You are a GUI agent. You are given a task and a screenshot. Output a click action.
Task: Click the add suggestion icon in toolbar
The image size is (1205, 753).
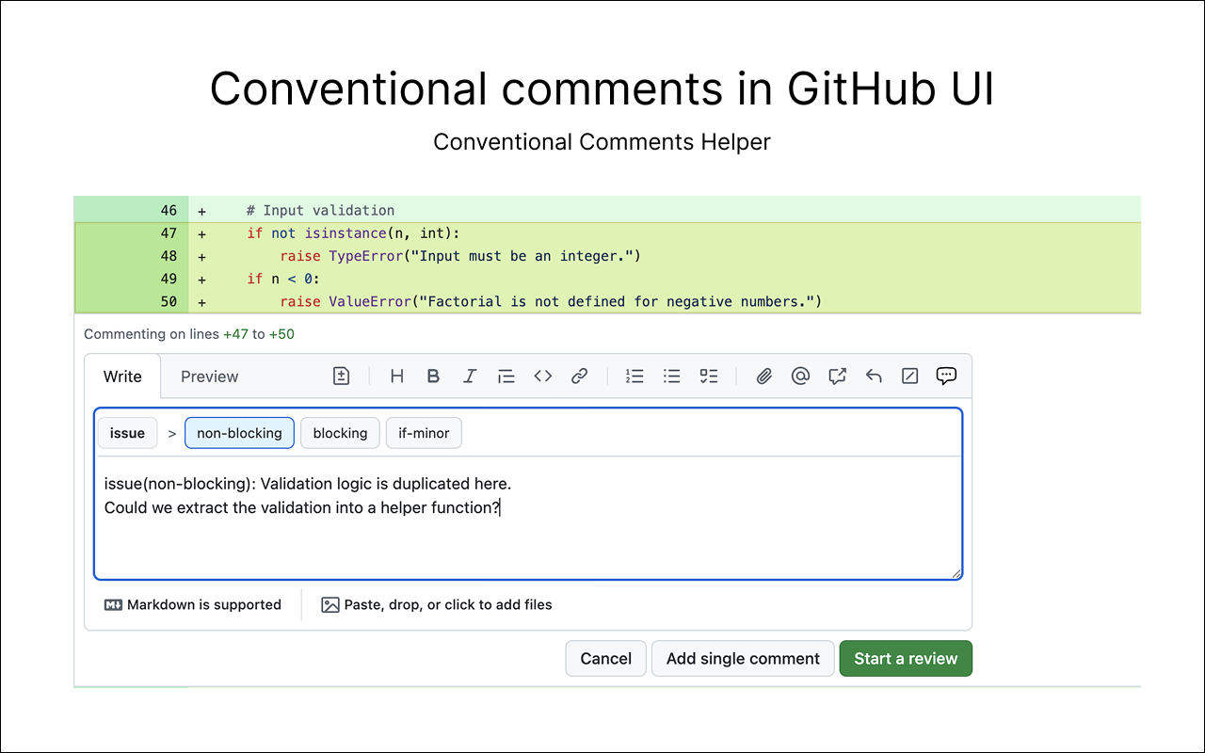click(342, 376)
